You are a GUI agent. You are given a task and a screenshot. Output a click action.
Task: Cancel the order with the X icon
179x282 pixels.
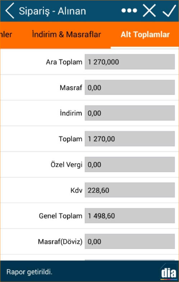(149, 11)
